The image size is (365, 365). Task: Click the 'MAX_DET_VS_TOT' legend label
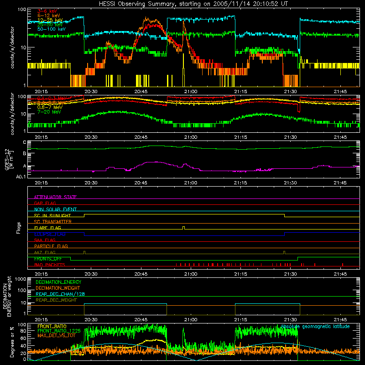(x=57, y=335)
